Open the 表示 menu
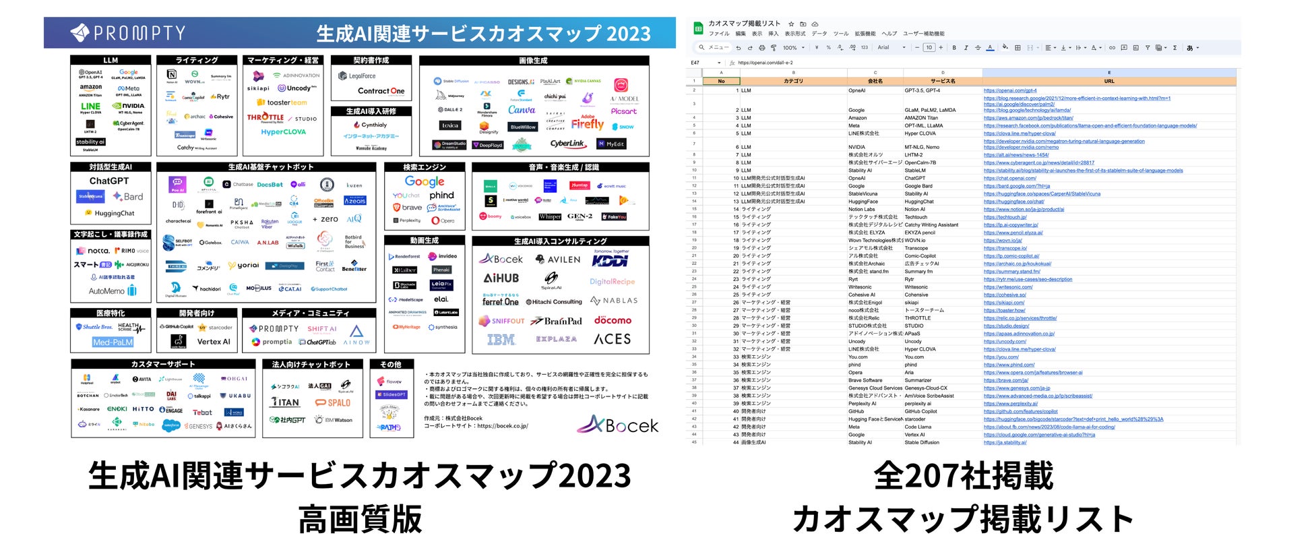Viewport: 1314px width, 546px height. pyautogui.click(x=757, y=34)
